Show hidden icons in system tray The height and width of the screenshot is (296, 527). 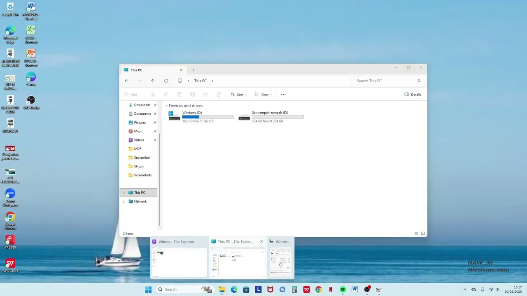click(x=465, y=289)
